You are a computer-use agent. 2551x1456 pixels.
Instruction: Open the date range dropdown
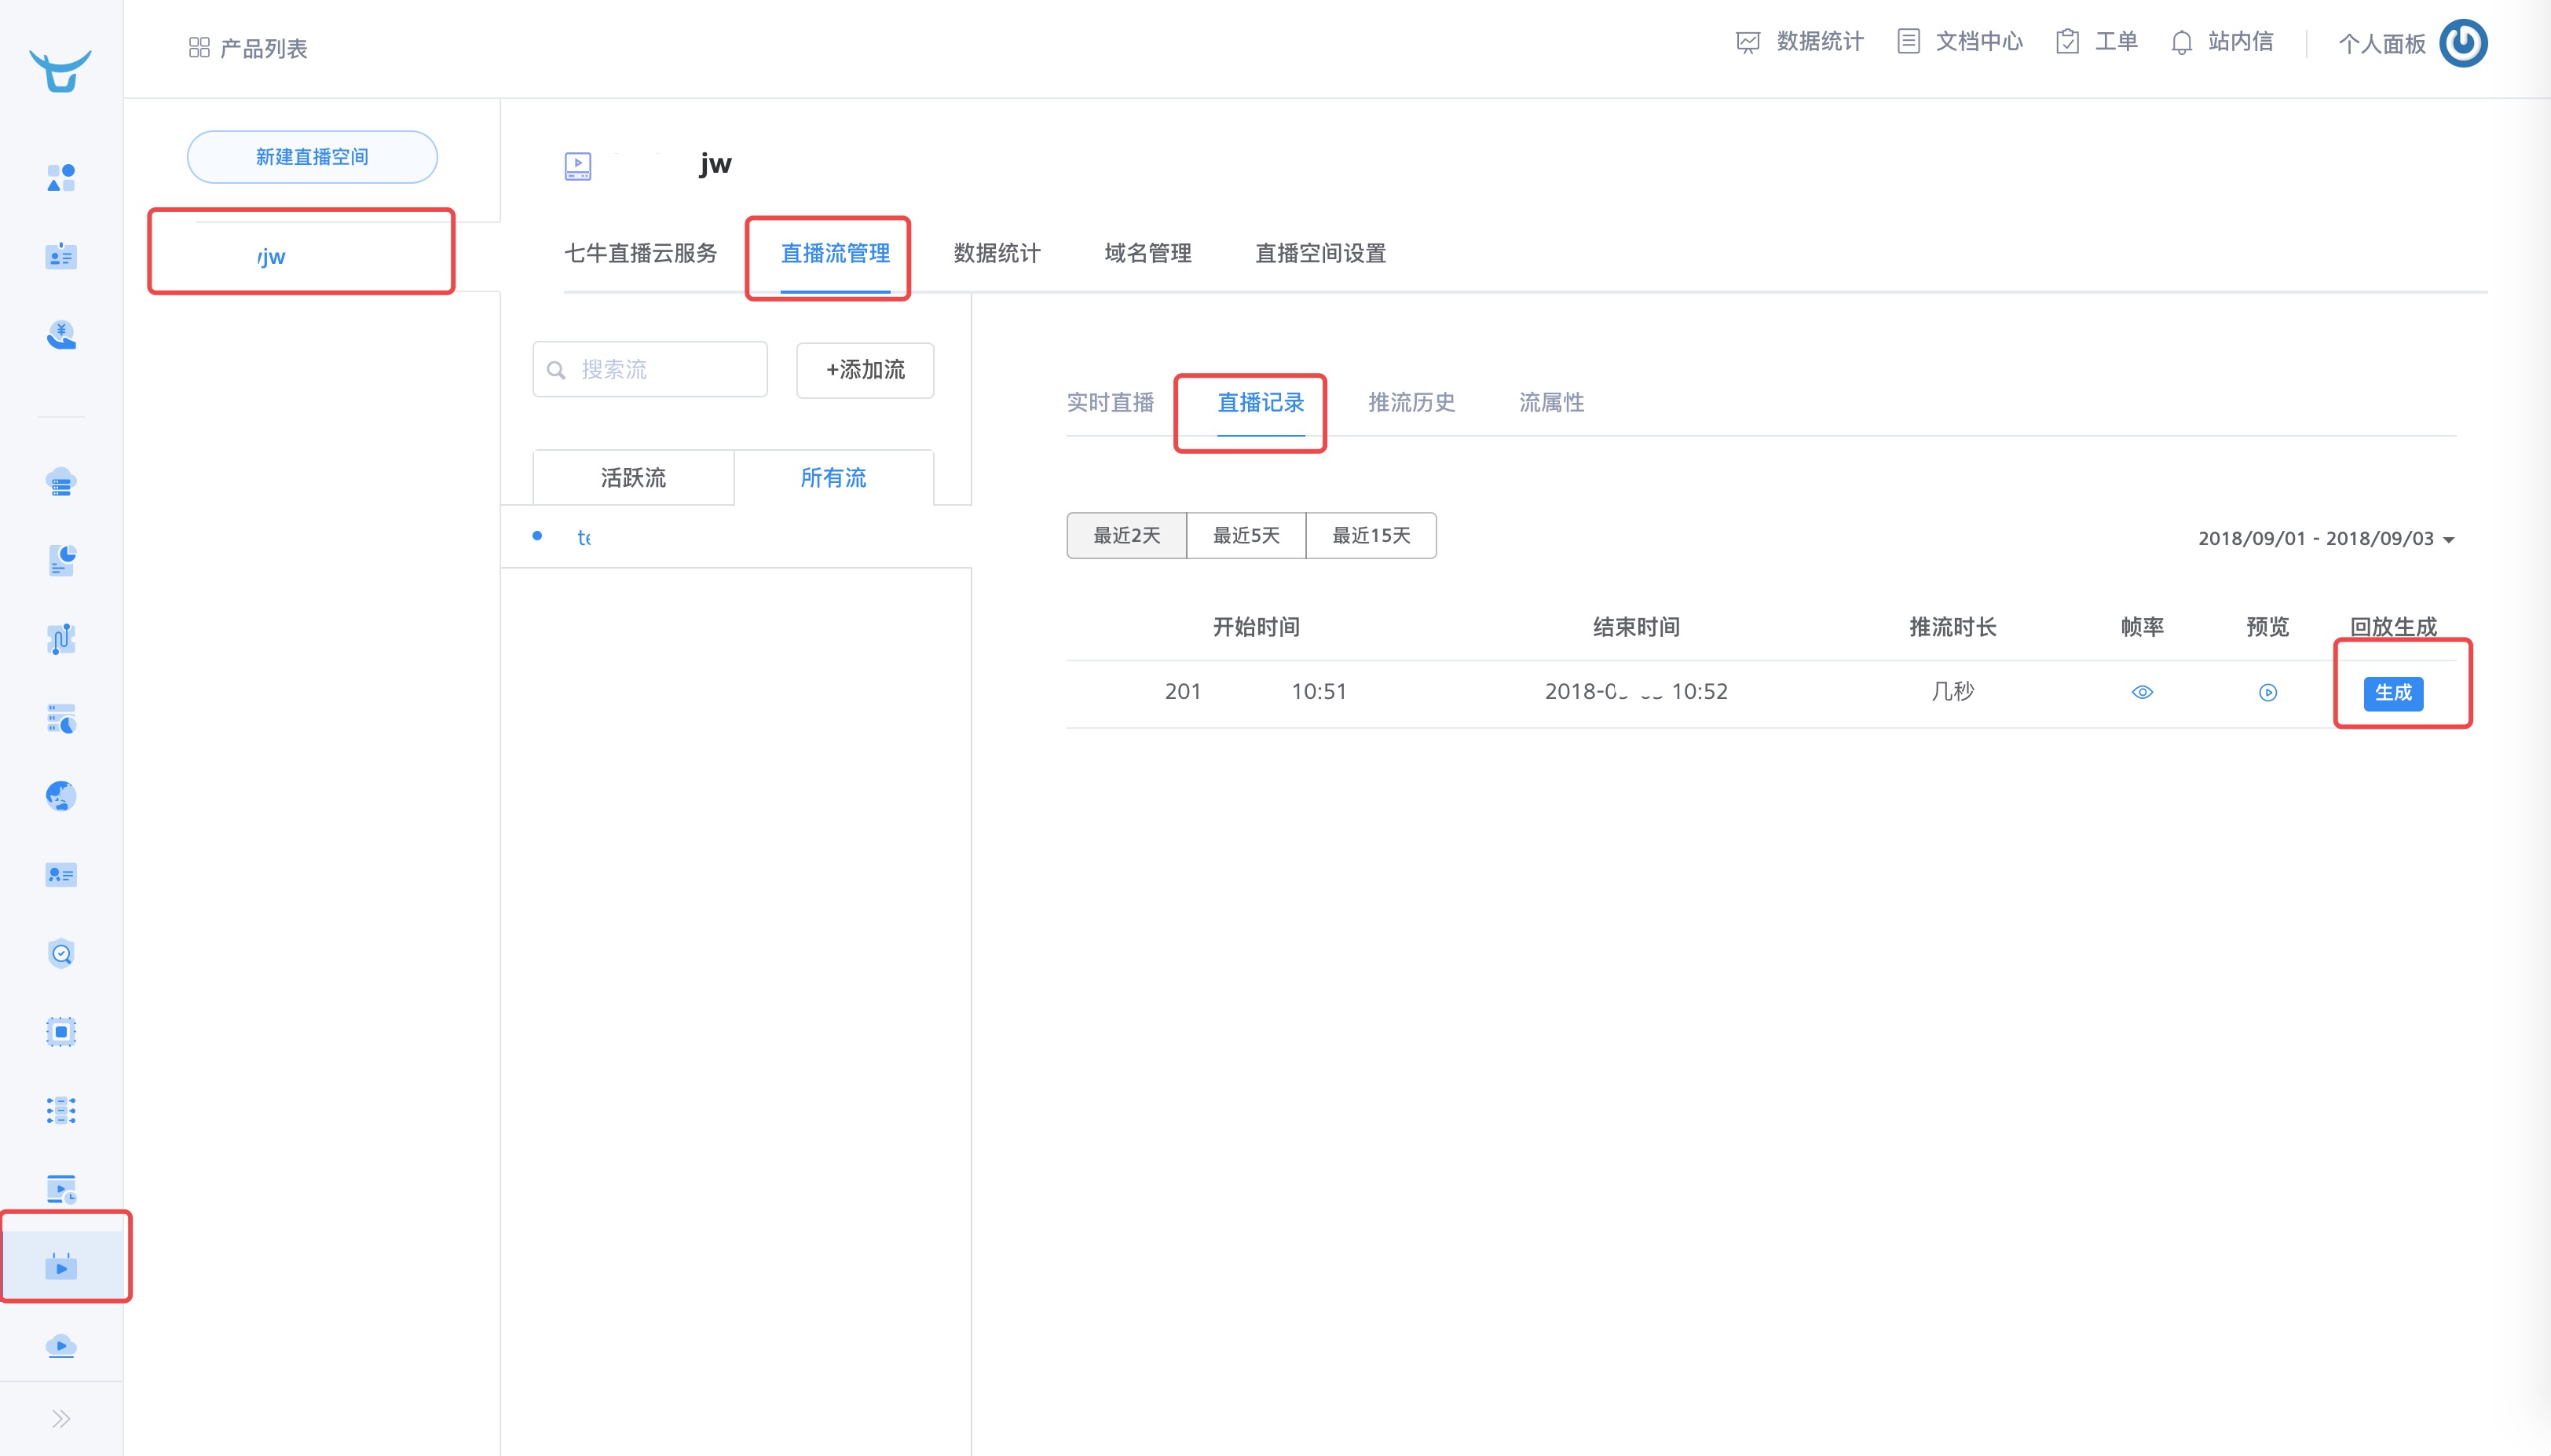coord(2325,539)
